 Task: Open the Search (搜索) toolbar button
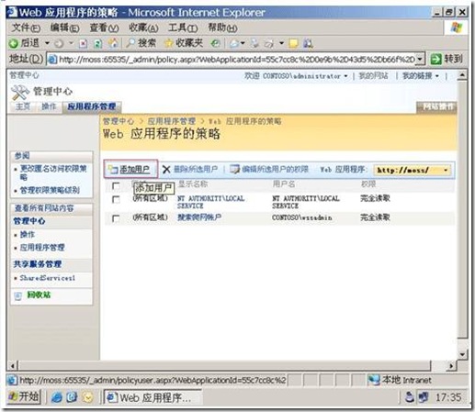click(141, 43)
